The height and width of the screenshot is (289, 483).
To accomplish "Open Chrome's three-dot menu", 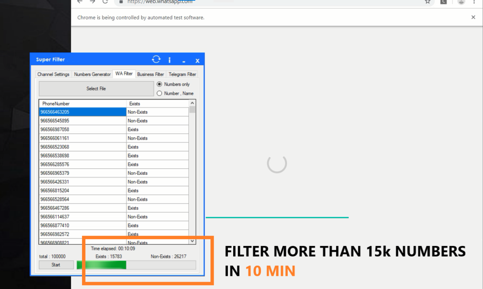I will (x=474, y=1).
